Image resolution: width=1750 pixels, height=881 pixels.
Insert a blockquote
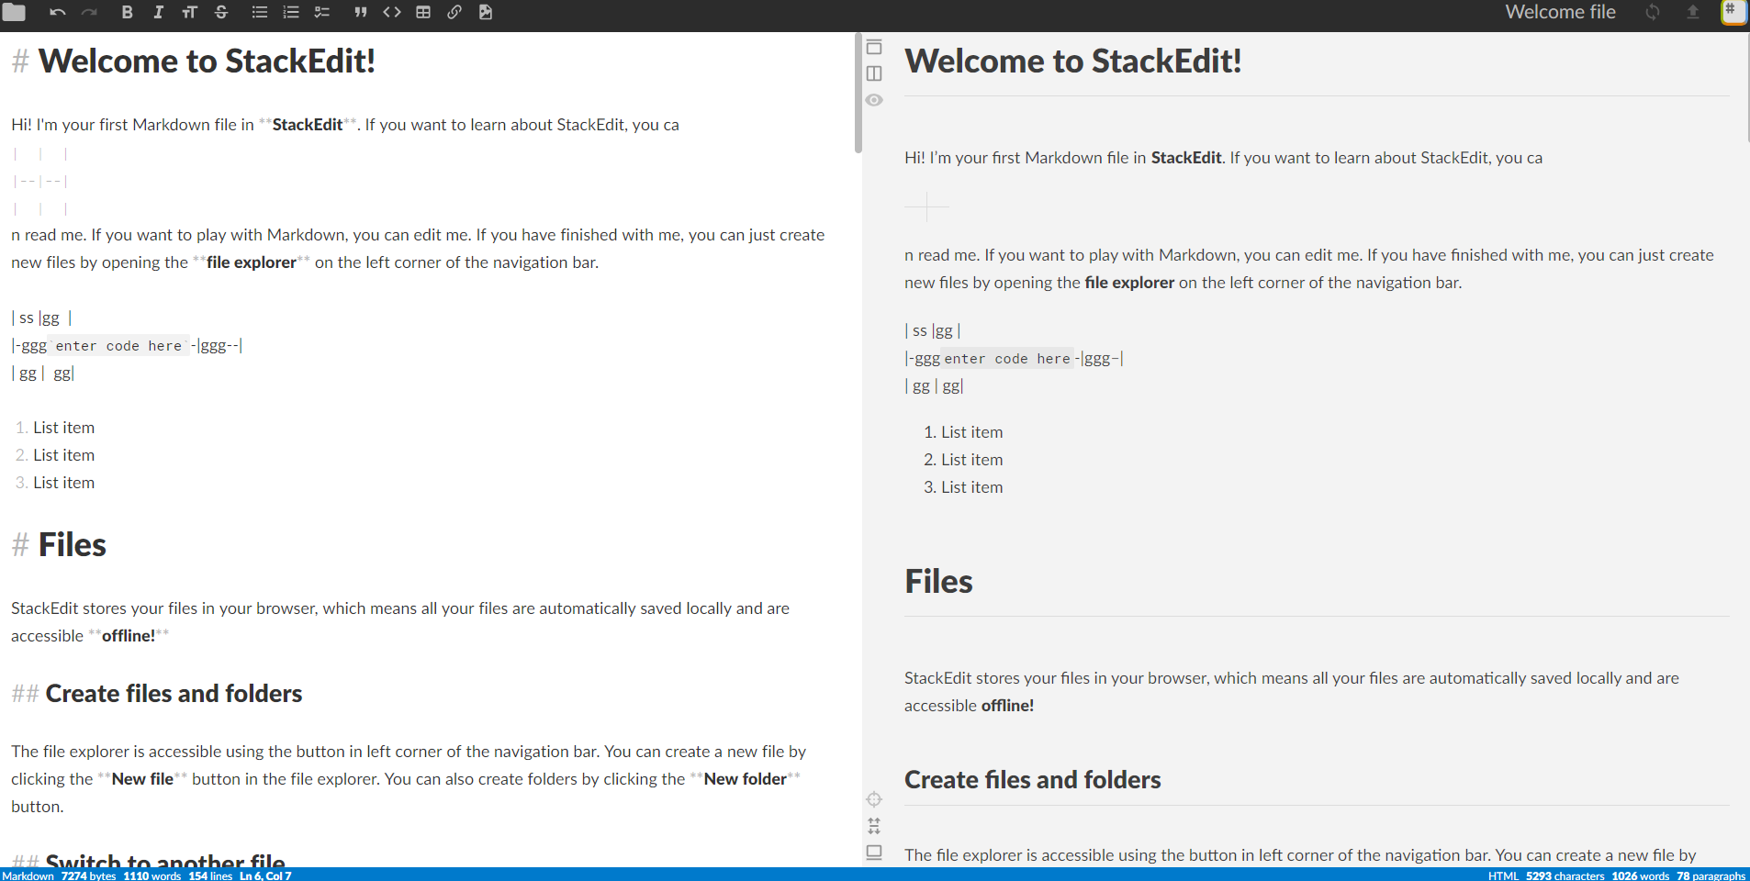[x=360, y=12]
